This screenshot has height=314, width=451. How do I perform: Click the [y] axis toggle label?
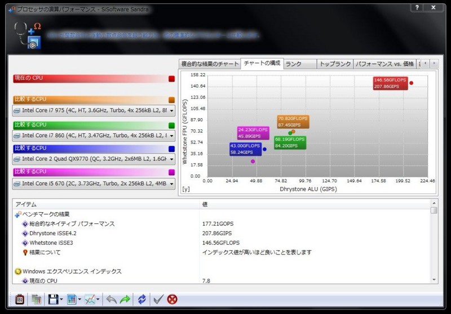tap(186, 189)
